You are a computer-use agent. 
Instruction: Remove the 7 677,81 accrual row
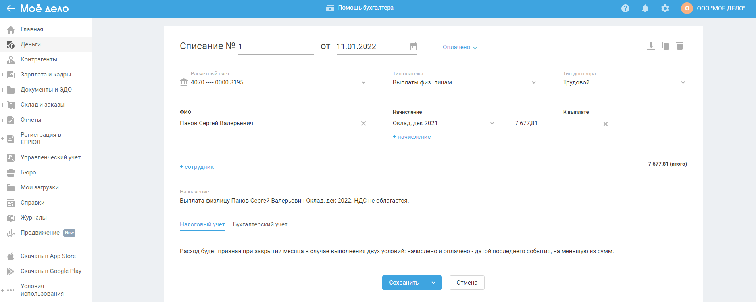[606, 124]
